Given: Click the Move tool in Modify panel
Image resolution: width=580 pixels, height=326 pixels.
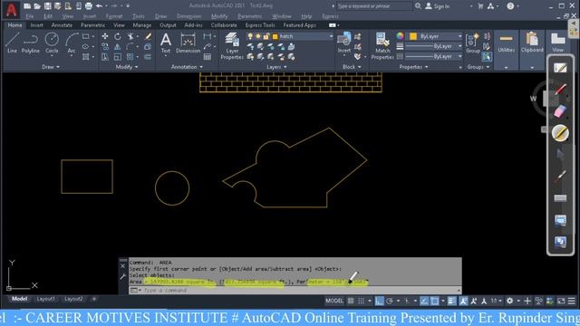Looking at the screenshot, I should [x=105, y=36].
